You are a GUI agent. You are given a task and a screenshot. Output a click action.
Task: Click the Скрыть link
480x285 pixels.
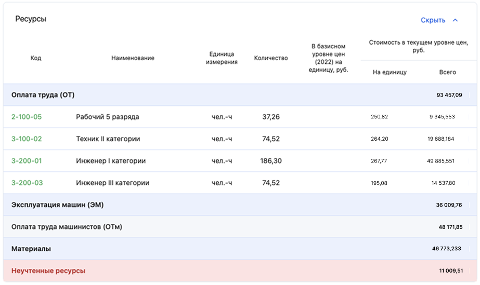coord(433,20)
